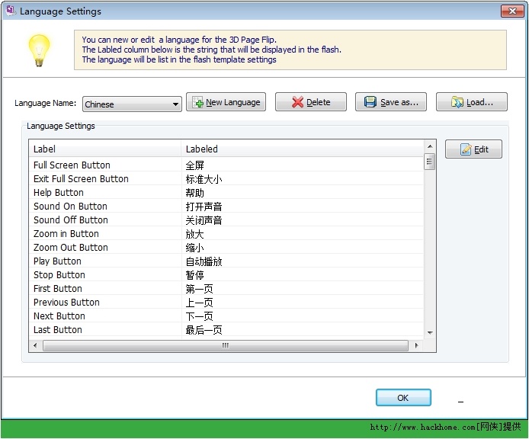Select the First Button row
The image size is (529, 439).
226,289
